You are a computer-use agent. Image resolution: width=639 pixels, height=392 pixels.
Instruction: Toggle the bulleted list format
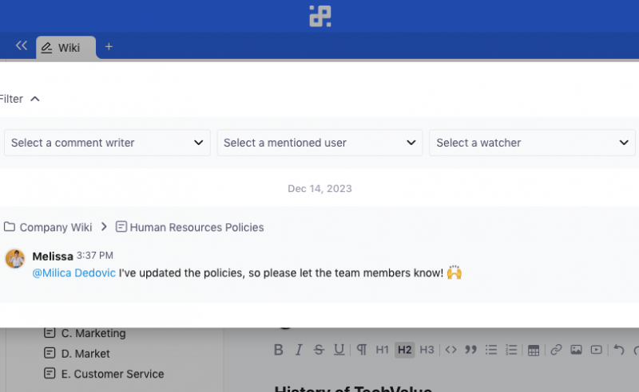pyautogui.click(x=491, y=350)
